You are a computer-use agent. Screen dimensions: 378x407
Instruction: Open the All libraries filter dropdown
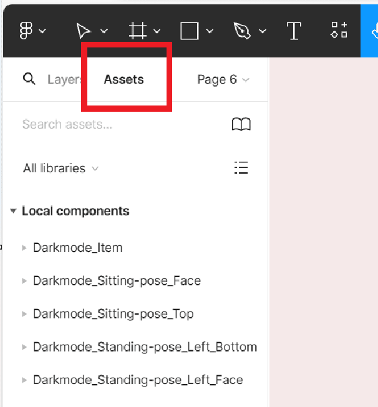click(x=61, y=168)
